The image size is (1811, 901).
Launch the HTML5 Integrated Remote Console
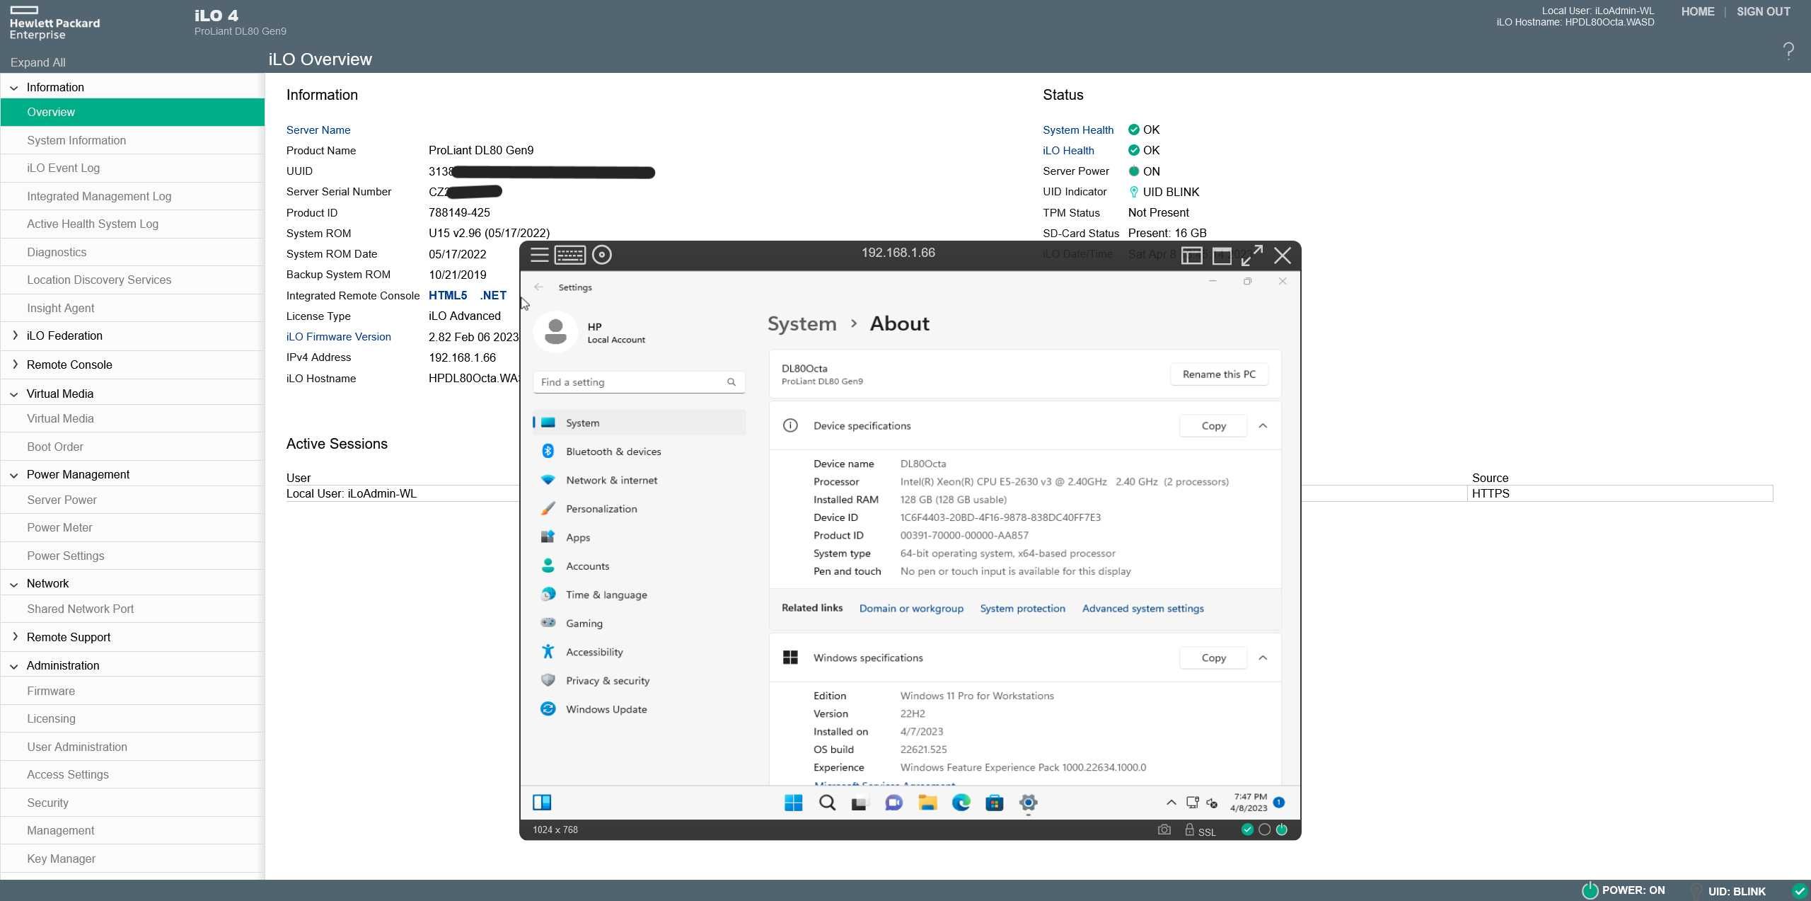click(448, 295)
